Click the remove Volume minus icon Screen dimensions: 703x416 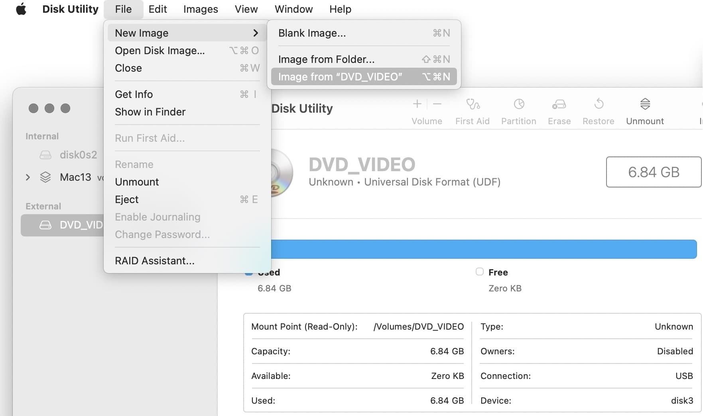(437, 104)
